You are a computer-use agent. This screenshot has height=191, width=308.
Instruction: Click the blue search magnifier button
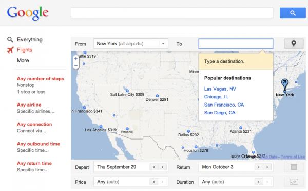pyautogui.click(x=293, y=13)
